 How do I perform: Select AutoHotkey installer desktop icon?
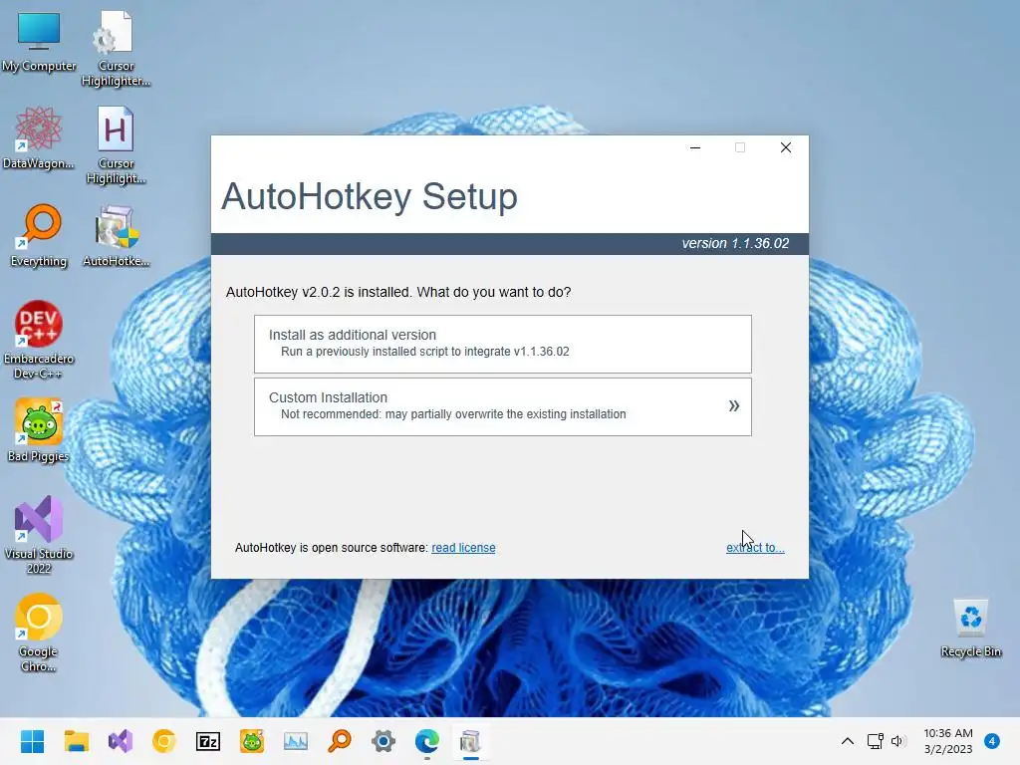tap(116, 235)
